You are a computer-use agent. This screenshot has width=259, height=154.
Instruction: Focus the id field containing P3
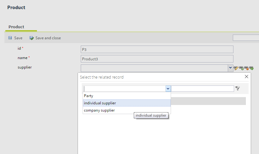point(157,49)
